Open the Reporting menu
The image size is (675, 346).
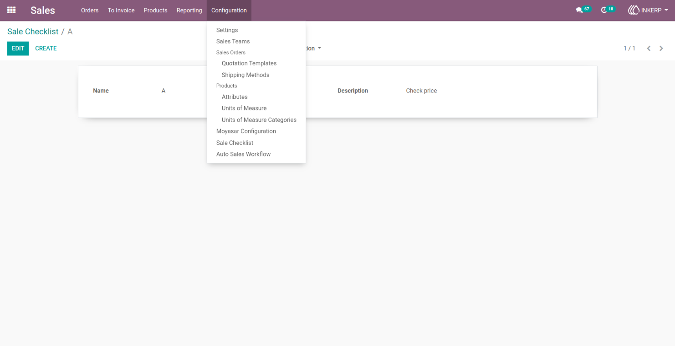coord(189,10)
